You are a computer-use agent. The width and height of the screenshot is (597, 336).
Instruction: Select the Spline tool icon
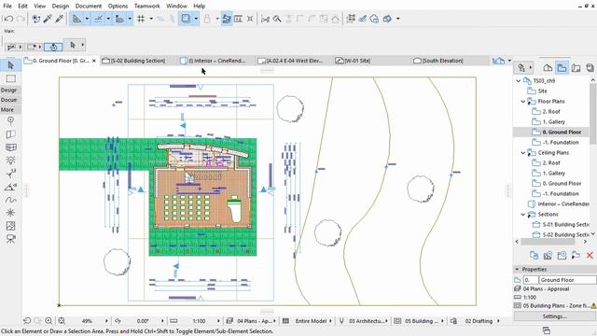10,200
